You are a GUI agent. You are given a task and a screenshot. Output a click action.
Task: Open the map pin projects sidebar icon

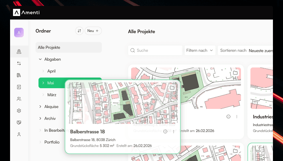(19, 51)
